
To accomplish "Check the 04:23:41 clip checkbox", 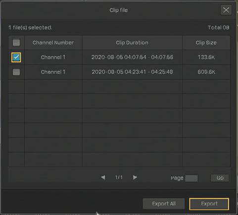I will coord(16,72).
